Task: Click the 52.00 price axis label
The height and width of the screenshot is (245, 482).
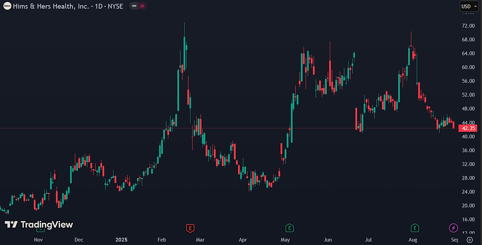Action: tap(468, 95)
